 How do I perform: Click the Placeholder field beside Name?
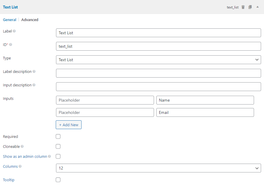(x=105, y=100)
